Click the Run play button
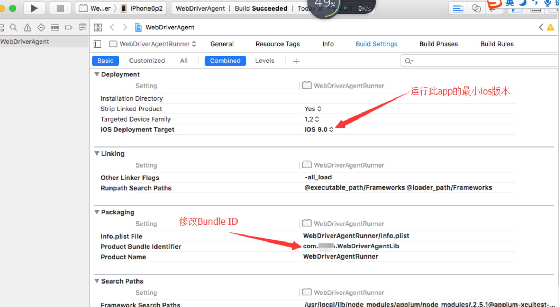Viewport: 560px width, 307px height. tap(34, 8)
